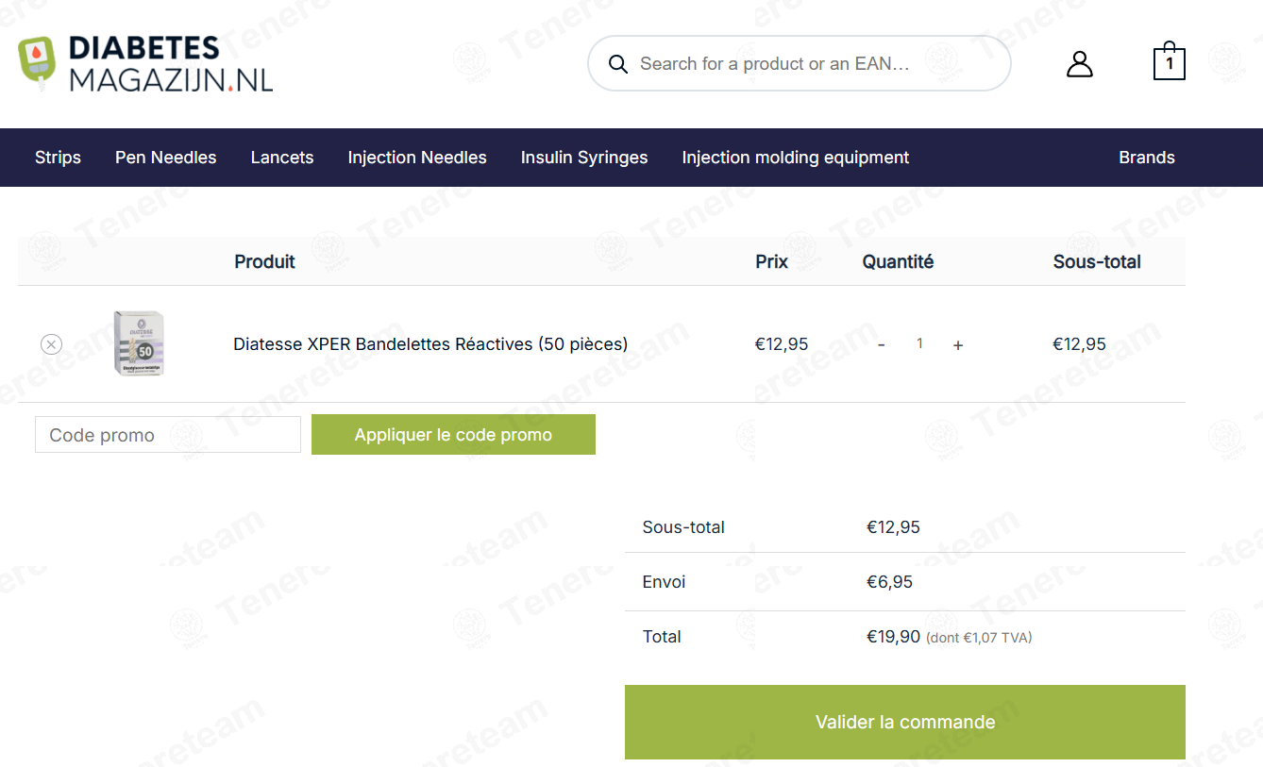Viewport: 1263px width, 767px height.
Task: Click the Diatesse product thumbnail image
Action: tap(139, 343)
